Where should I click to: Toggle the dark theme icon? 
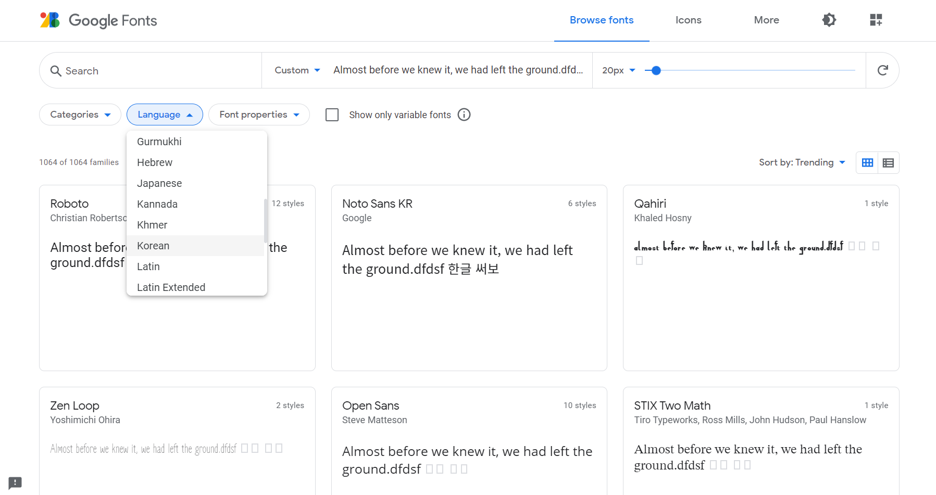tap(829, 20)
